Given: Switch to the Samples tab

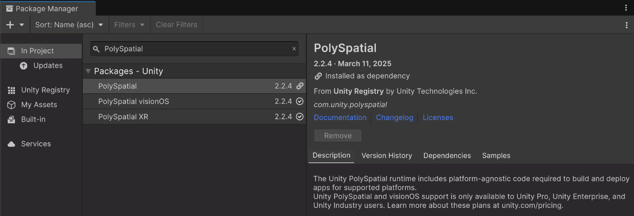Looking at the screenshot, I should (496, 155).
